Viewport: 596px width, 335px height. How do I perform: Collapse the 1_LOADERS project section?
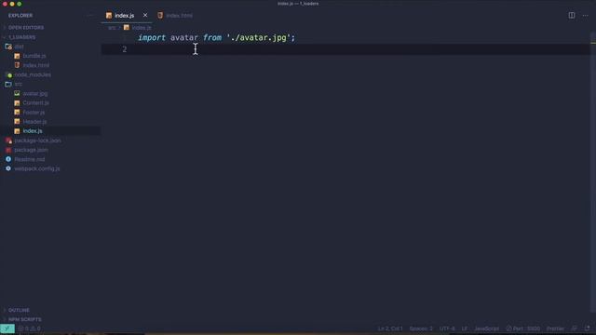tap(22, 37)
